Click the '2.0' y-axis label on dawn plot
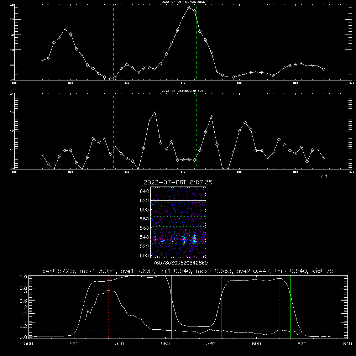 coord(12,20)
